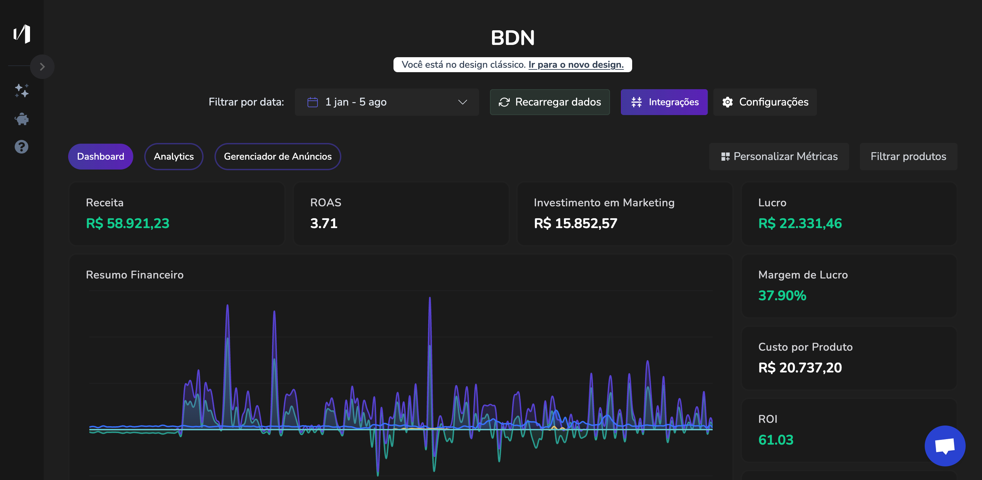
Task: Switch to the Analytics tab
Action: coord(174,157)
